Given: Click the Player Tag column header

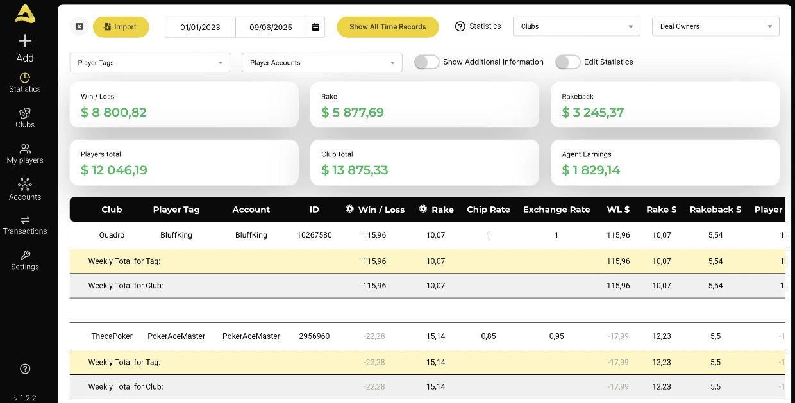Looking at the screenshot, I should [176, 210].
